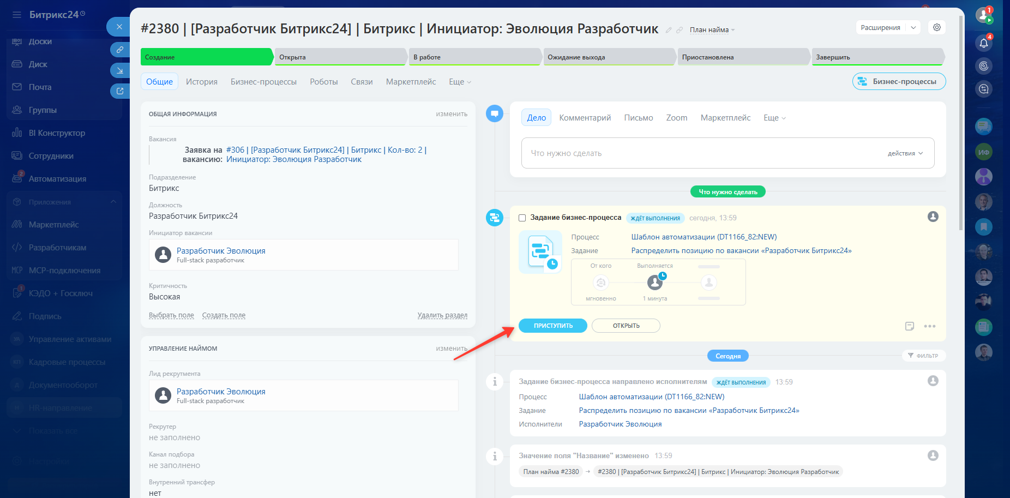This screenshot has height=498, width=1010.
Task: Open the ИФ green avatar chat
Action: (x=984, y=152)
